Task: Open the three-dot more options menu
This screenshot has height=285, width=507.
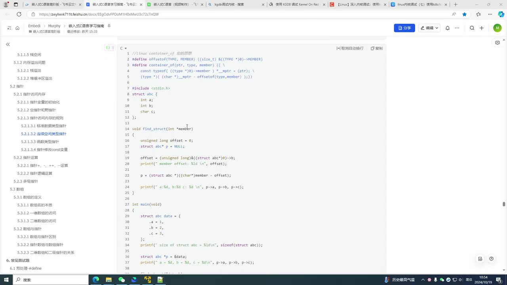Action: pos(457,28)
